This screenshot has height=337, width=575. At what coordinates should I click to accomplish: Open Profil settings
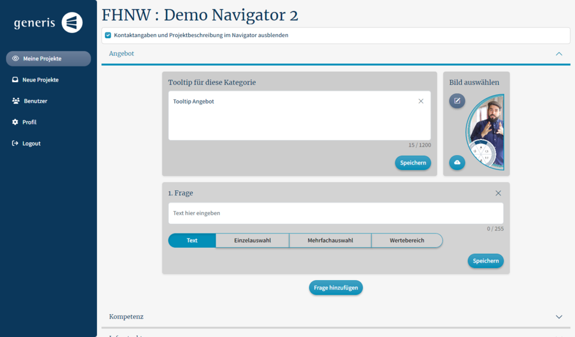pyautogui.click(x=29, y=122)
